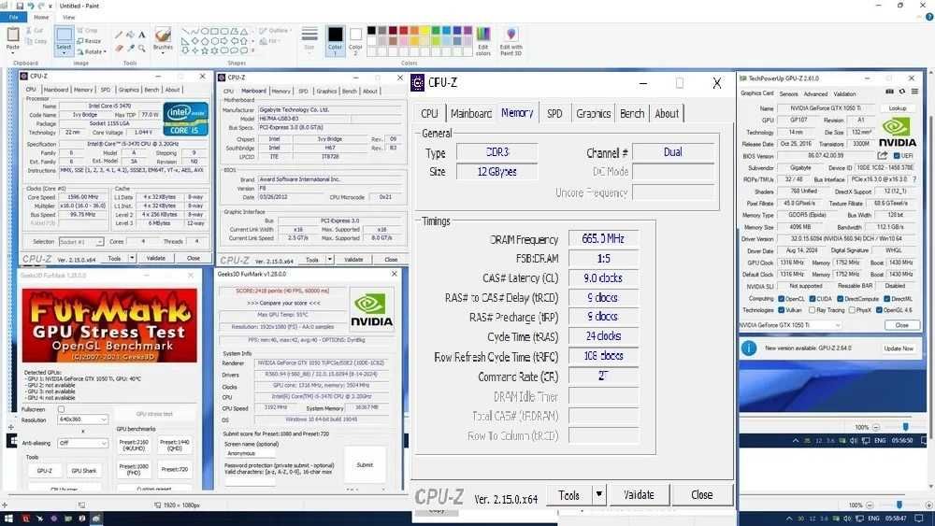This screenshot has width=935, height=526.
Task: Open the Tools dropdown arrow in large CPU-Z window
Action: [598, 494]
